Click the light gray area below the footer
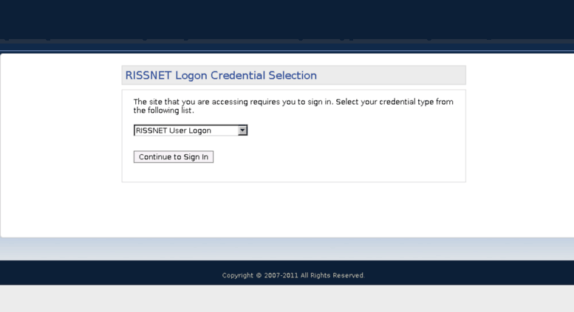574x312 pixels. [x=287, y=299]
